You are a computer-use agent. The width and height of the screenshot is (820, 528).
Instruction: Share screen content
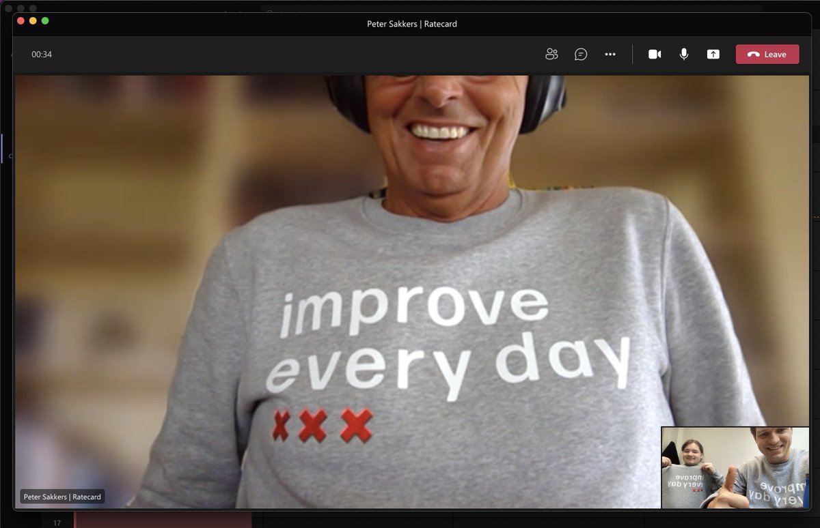point(713,55)
